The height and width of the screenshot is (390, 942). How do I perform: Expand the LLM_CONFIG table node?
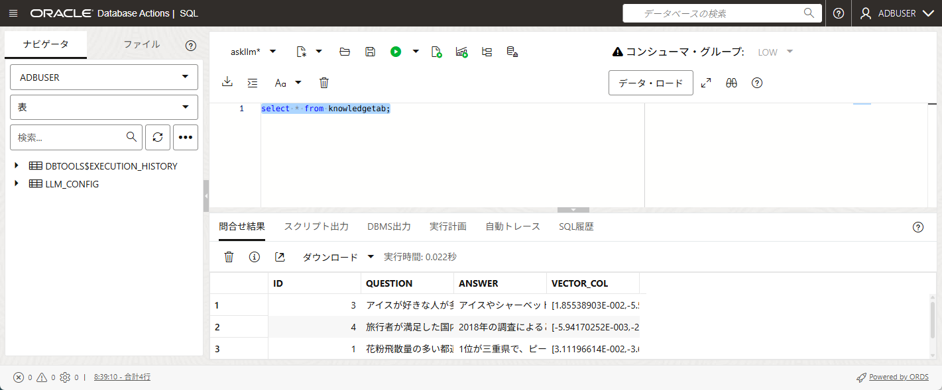pos(17,183)
